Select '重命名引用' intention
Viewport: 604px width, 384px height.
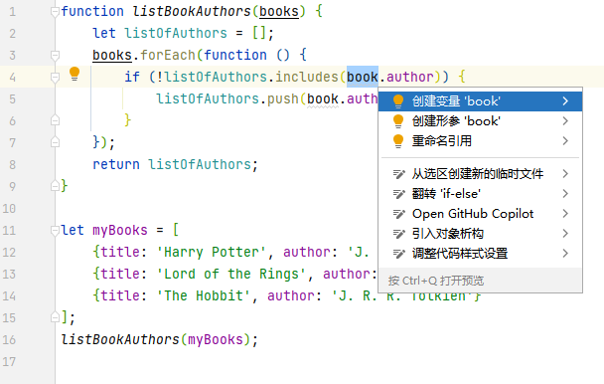480,141
